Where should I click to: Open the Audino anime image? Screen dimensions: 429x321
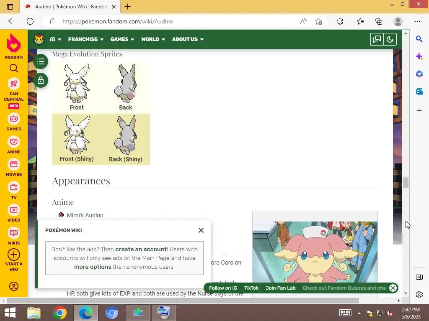pyautogui.click(x=315, y=252)
